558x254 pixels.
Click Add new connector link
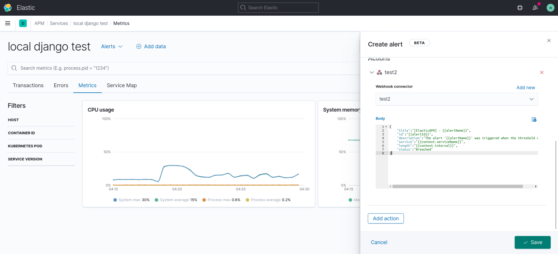(526, 88)
